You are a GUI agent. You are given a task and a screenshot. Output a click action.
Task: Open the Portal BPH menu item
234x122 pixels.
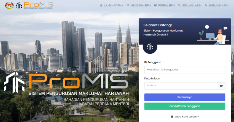point(164,5)
